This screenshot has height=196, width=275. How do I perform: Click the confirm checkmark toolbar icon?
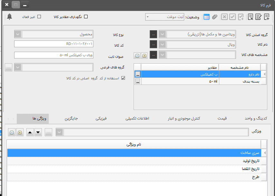(x=232, y=17)
